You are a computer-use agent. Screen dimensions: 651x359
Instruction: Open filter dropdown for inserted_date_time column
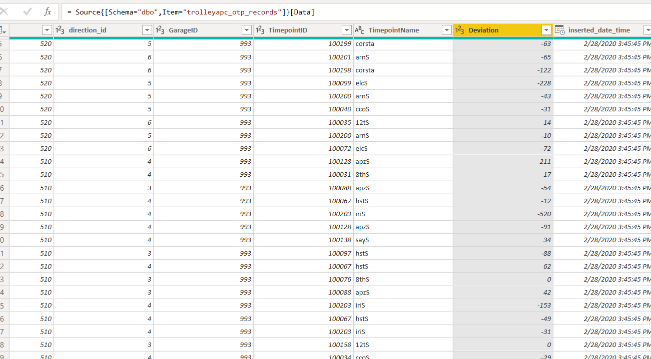[646, 30]
